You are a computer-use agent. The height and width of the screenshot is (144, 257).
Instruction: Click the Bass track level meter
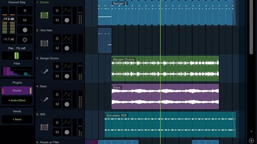pos(80,99)
